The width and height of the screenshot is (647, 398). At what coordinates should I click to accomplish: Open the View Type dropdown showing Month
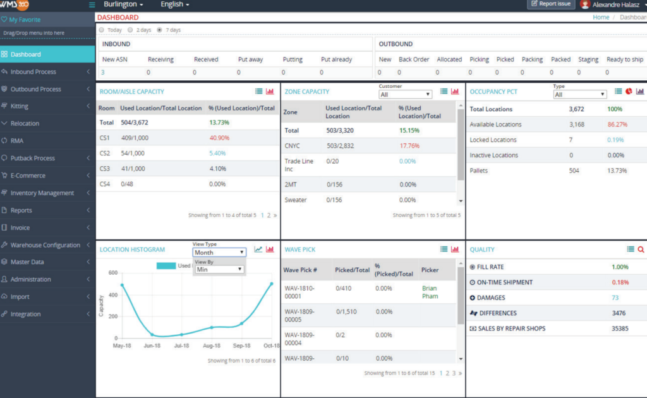pos(218,252)
